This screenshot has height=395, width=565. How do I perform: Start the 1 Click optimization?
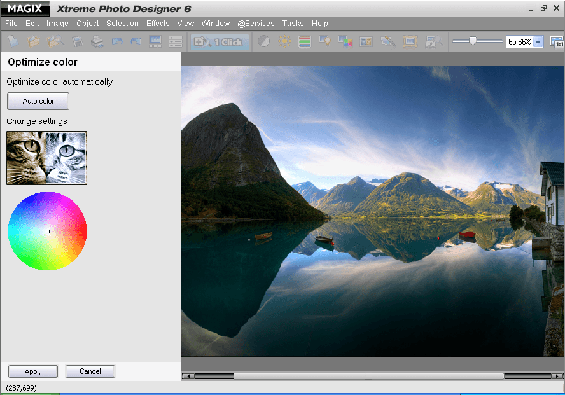219,41
